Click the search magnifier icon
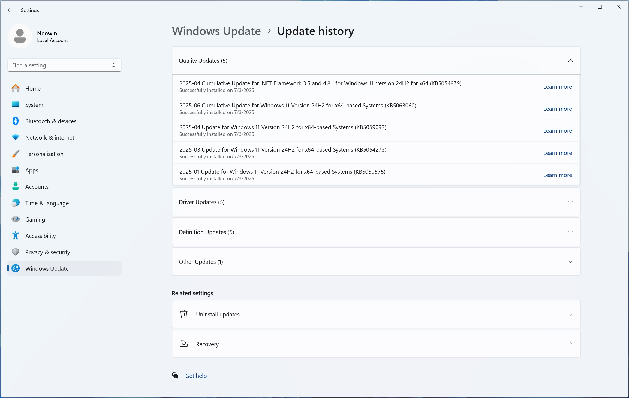The width and height of the screenshot is (629, 398). tap(114, 65)
